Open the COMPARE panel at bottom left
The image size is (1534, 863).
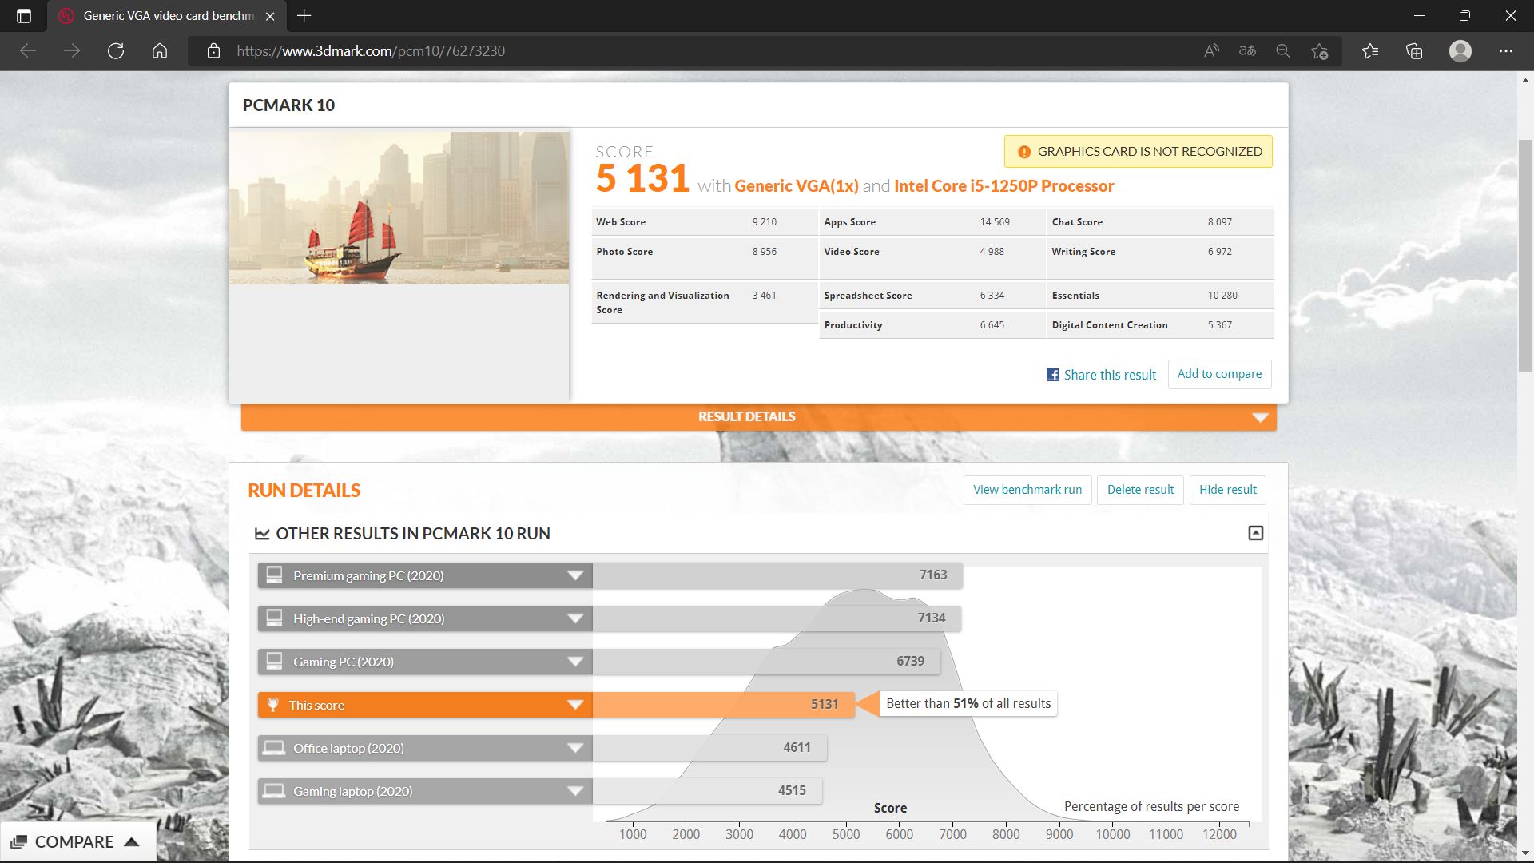(76, 841)
